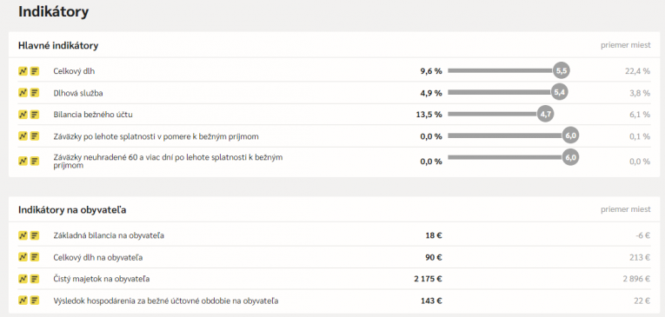The width and height of the screenshot is (665, 317).
Task: Open the list icon for Celkový dlh
Action: (35, 71)
